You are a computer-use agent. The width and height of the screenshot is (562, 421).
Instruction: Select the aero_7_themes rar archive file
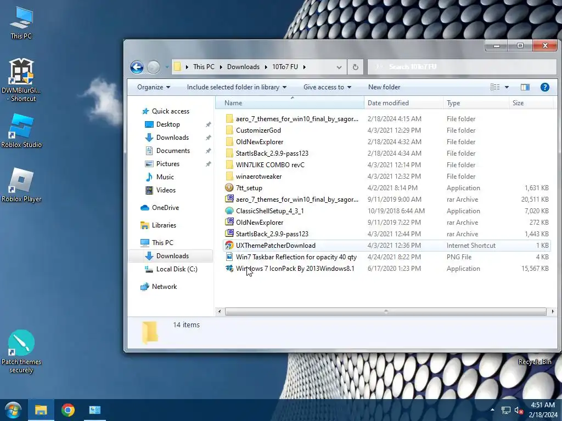pos(386,200)
